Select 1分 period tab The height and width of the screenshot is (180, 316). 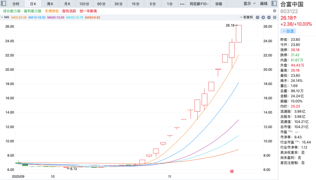(x=170, y=4)
